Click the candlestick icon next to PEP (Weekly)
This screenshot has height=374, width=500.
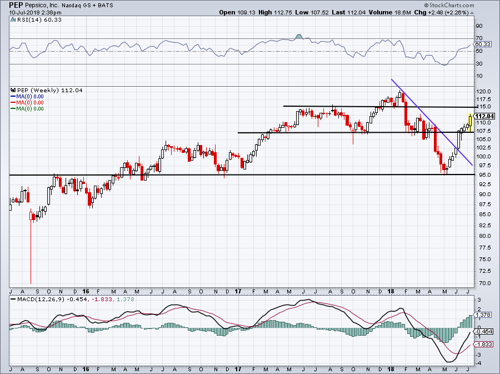(x=13, y=90)
